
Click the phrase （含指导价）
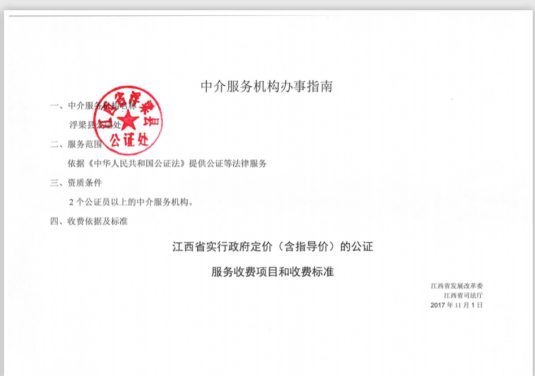(x=305, y=247)
